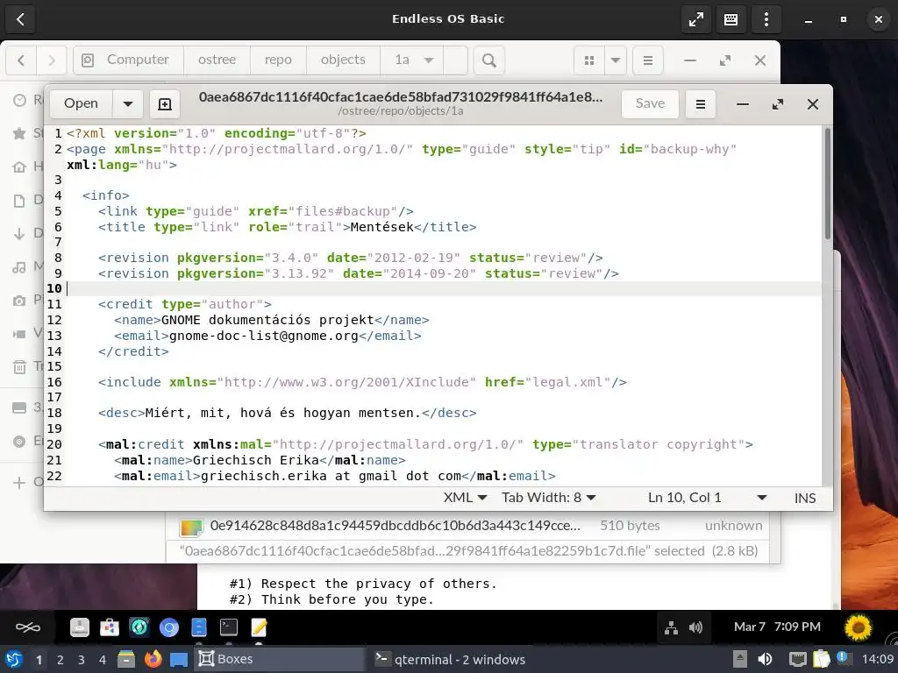This screenshot has height=673, width=898.
Task: Go forward in the file manager
Action: [52, 60]
